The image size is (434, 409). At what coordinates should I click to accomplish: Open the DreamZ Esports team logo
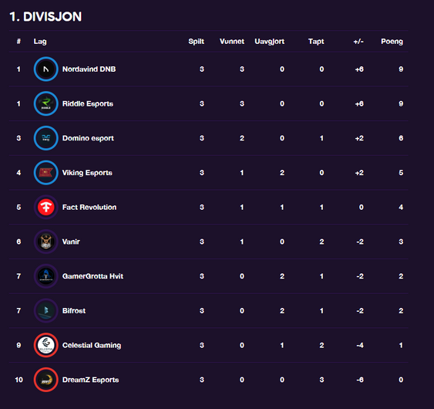pyautogui.click(x=46, y=380)
